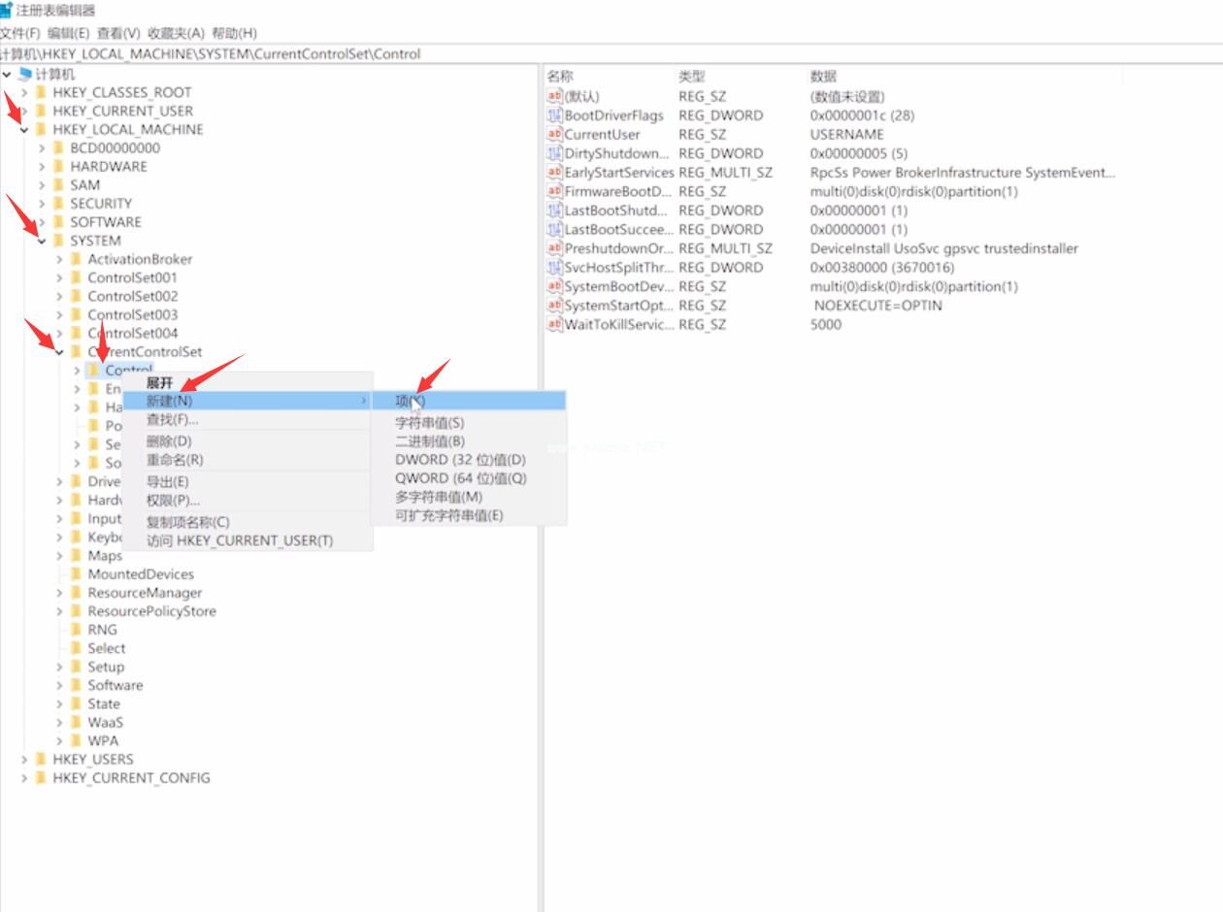Image resolution: width=1223 pixels, height=912 pixels.
Task: Click 权限(P)... in the context menu
Action: point(173,501)
